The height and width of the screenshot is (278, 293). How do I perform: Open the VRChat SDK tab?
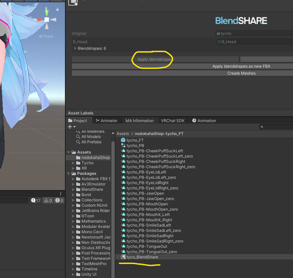[x=172, y=121]
